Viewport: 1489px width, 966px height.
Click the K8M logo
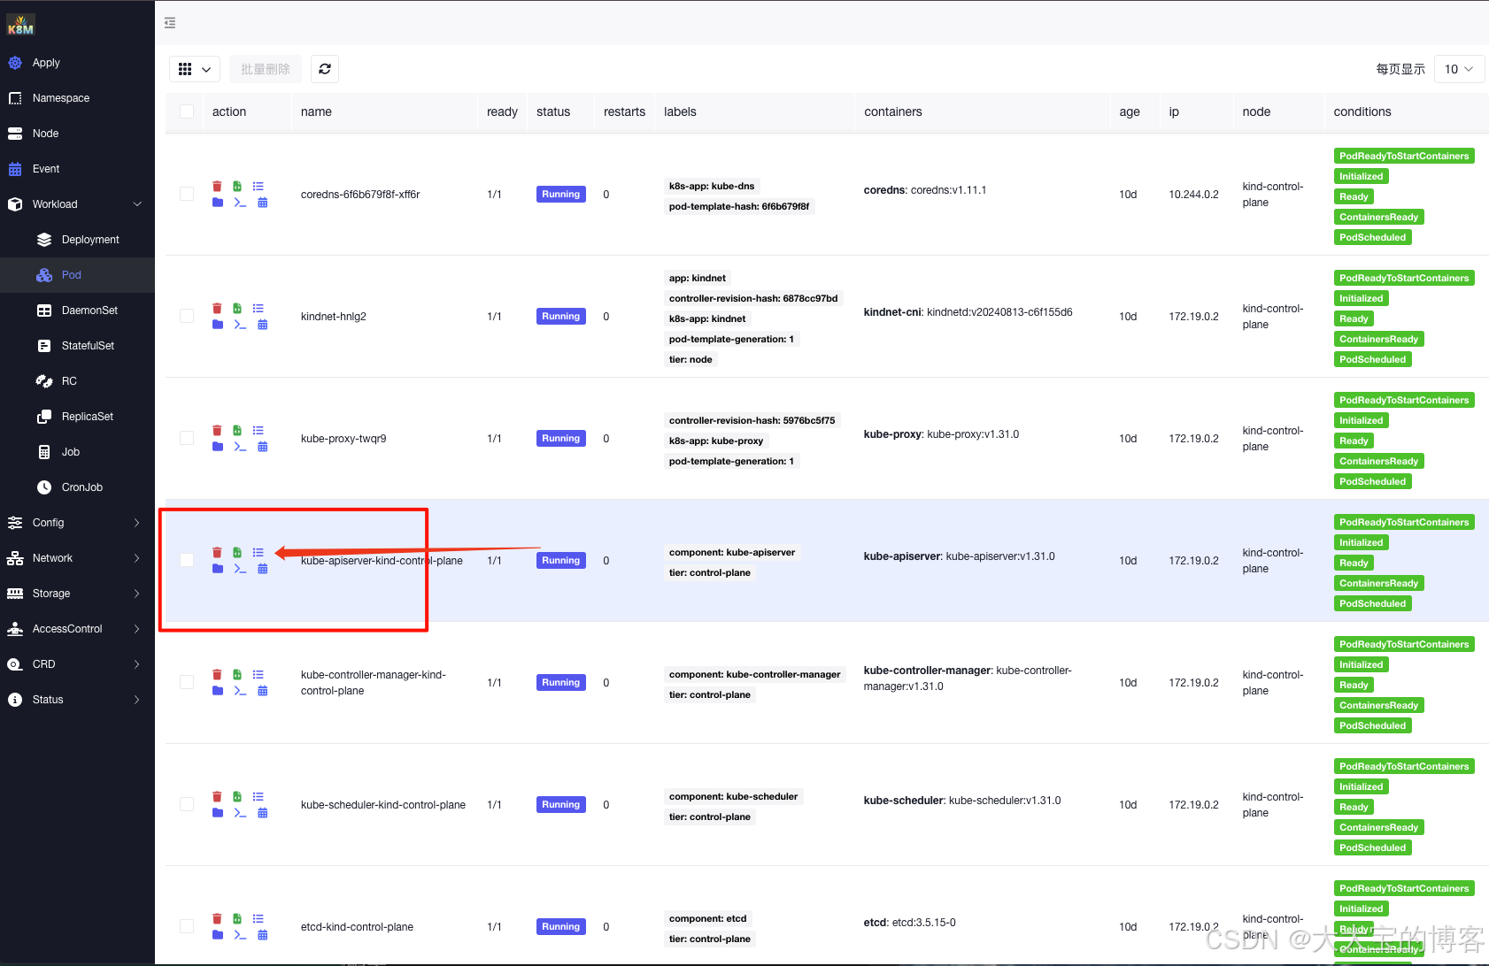20,24
